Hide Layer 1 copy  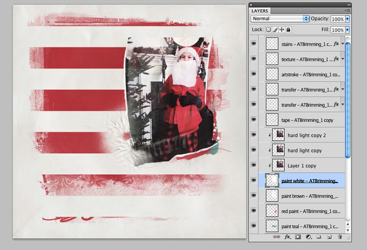pos(254,165)
